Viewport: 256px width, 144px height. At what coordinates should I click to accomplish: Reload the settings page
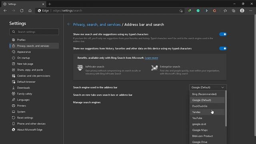point(22,11)
